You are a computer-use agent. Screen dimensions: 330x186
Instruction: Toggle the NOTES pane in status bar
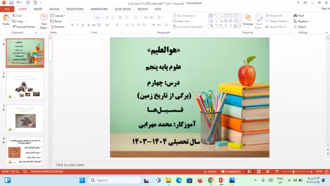tap(210, 171)
